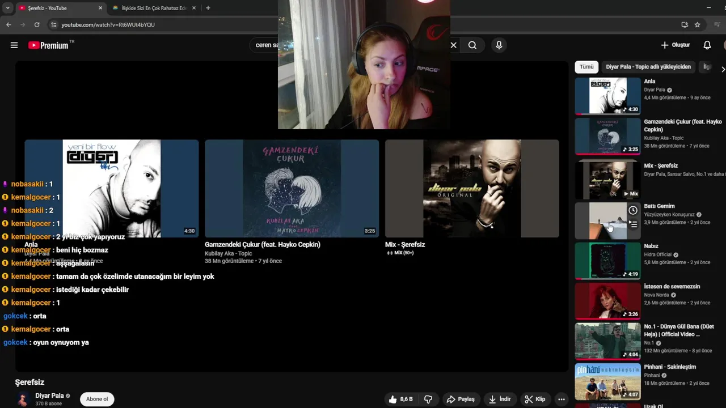The image size is (726, 408).
Task: Click the Hidra Official channel name
Action: [x=657, y=255]
